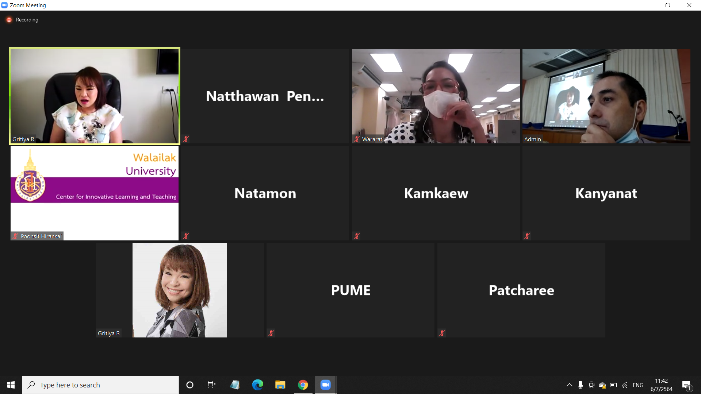Image resolution: width=701 pixels, height=394 pixels.
Task: Select Gritiya R profile photo tile
Action: click(180, 290)
